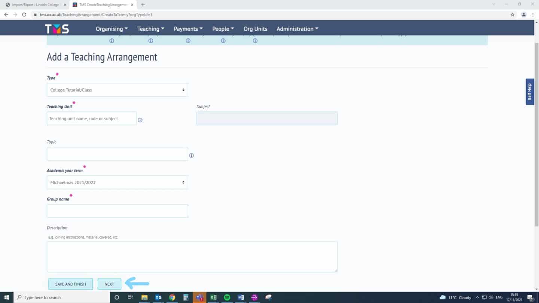This screenshot has width=539, height=303.
Task: Go to Org Units in navigation
Action: [x=255, y=29]
